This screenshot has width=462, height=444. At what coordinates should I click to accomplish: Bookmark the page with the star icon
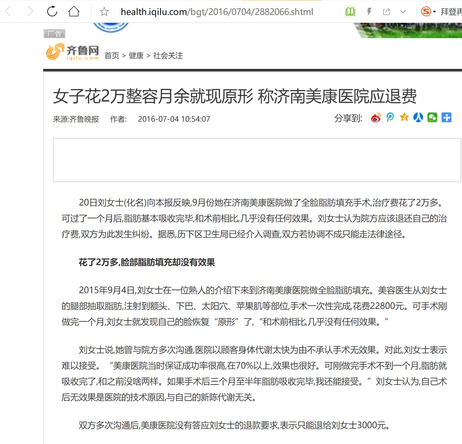104,12
